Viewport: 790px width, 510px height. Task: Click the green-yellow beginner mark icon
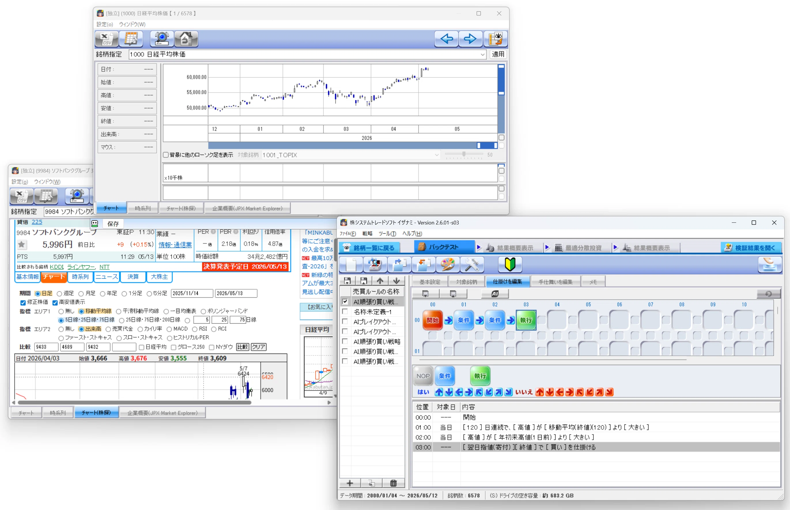[x=510, y=265]
